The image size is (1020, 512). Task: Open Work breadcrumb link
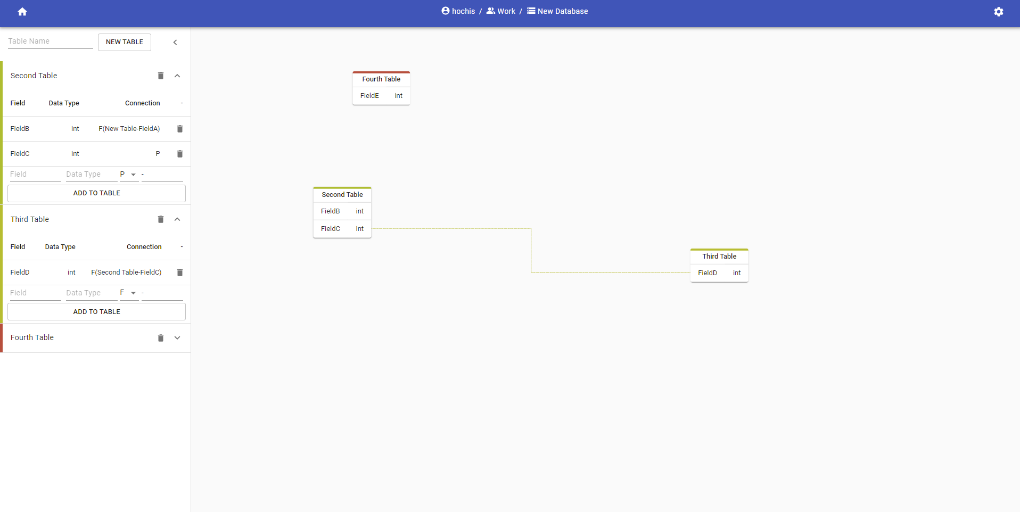point(501,11)
